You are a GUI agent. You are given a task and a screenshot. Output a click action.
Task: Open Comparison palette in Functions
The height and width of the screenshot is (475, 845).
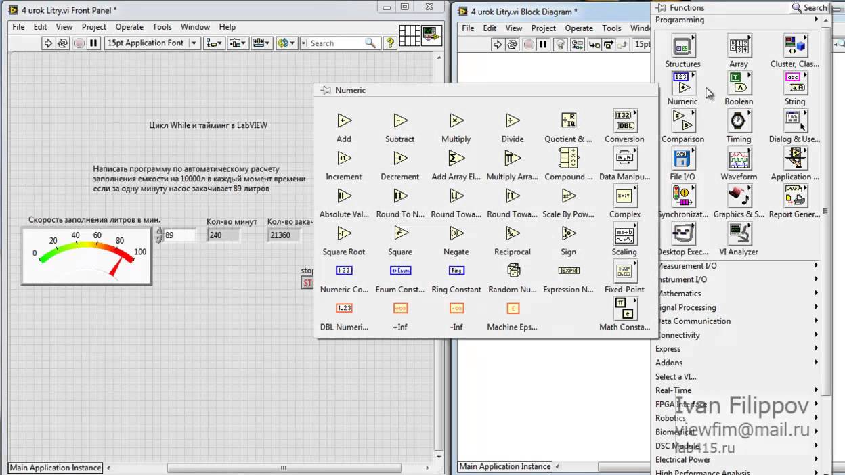coord(682,120)
